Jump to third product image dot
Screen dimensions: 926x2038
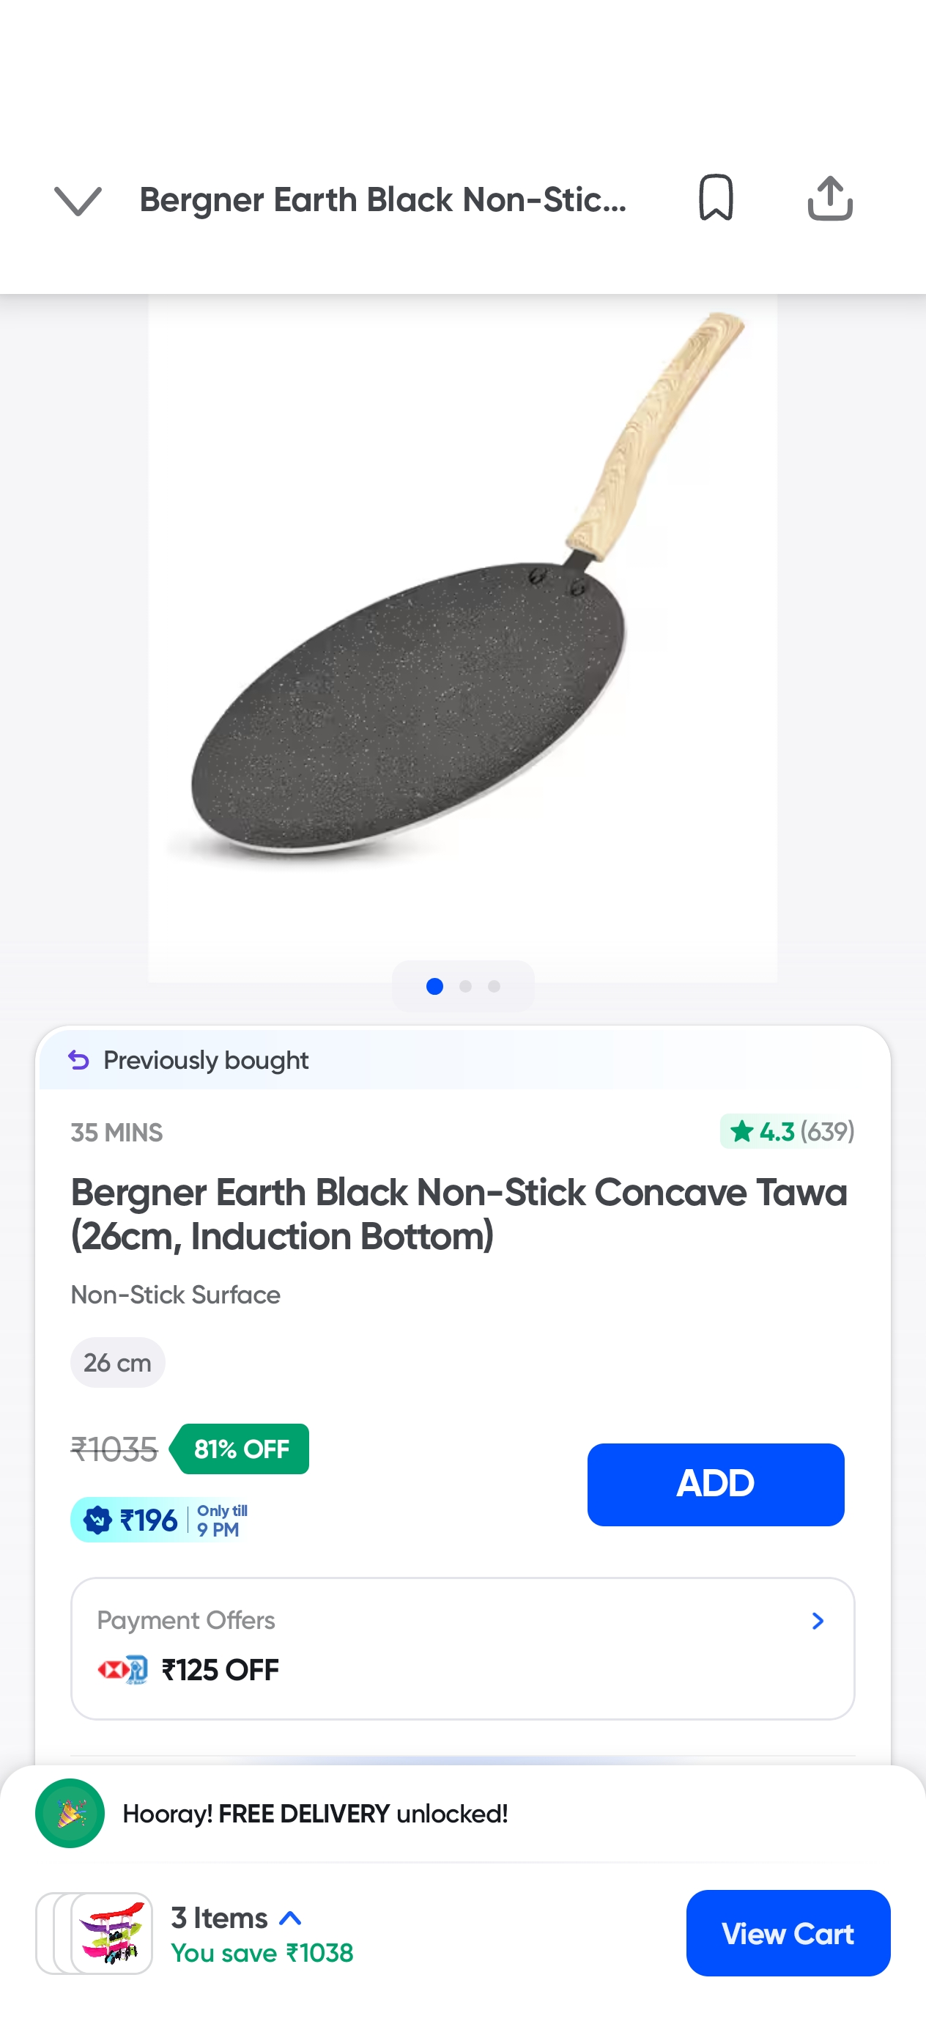(x=495, y=986)
